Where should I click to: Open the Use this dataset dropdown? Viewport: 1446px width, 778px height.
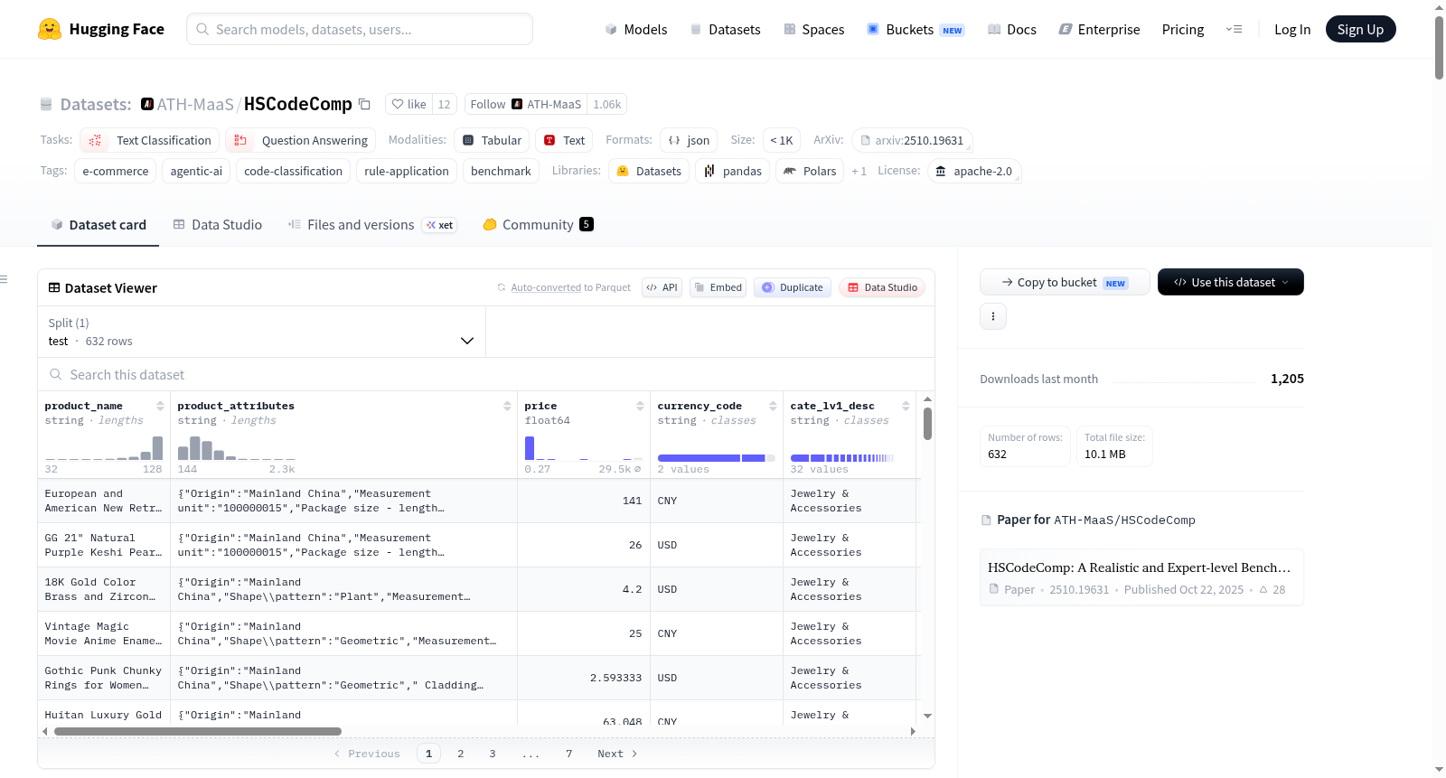coord(1231,282)
